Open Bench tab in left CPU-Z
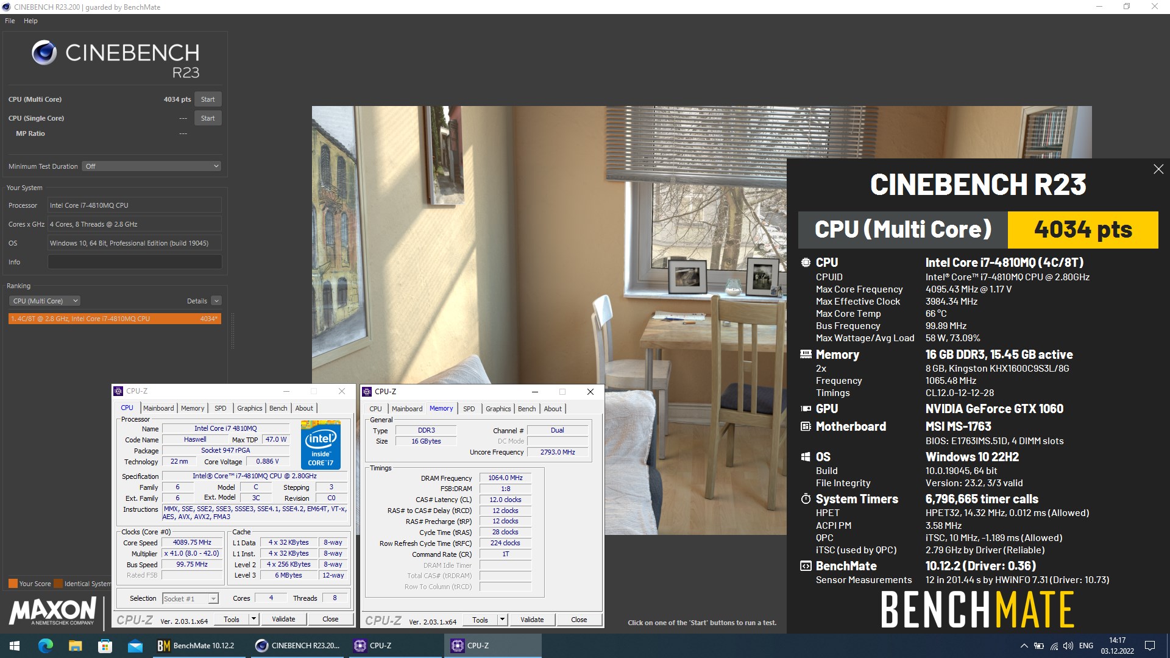Screen dimensions: 1170x658 (278, 408)
